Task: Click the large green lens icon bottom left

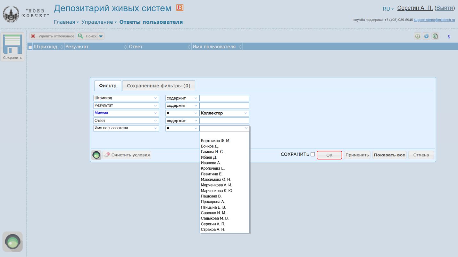Action: click(12, 242)
